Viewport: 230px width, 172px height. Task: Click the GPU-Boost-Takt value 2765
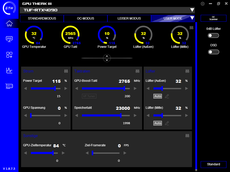pyautogui.click(x=124, y=81)
